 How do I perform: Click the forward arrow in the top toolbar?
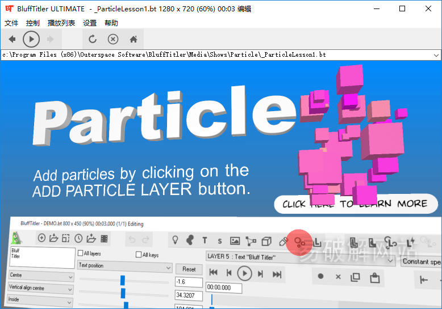coord(50,39)
